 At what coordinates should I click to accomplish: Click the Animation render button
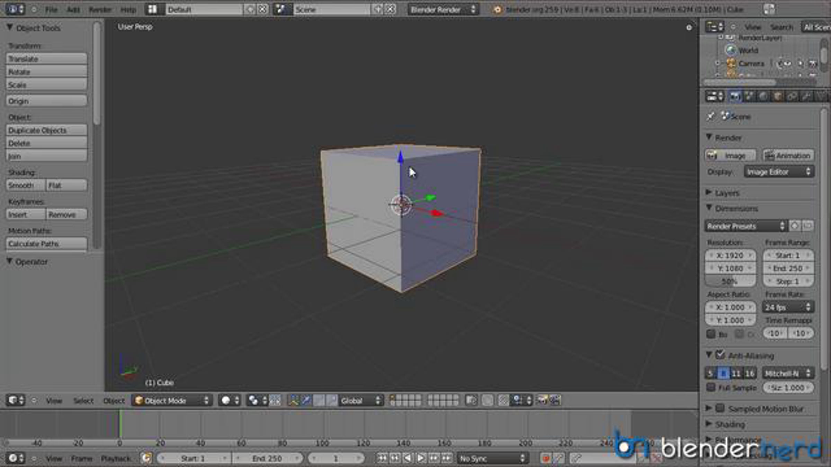pos(788,156)
